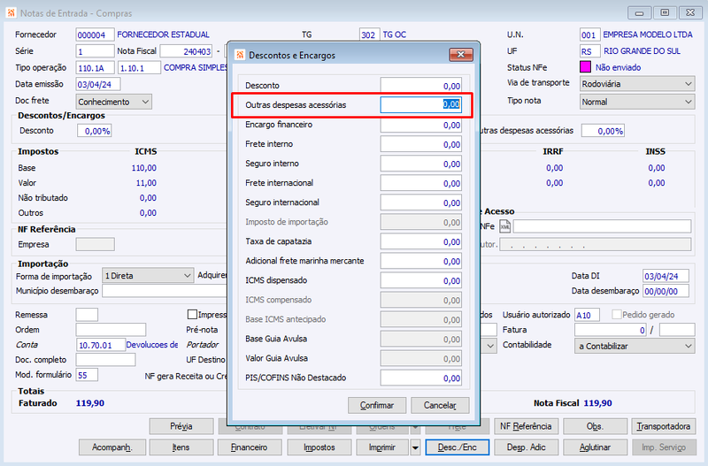The height and width of the screenshot is (466, 708).
Task: Click the Imprimir button
Action: click(382, 447)
